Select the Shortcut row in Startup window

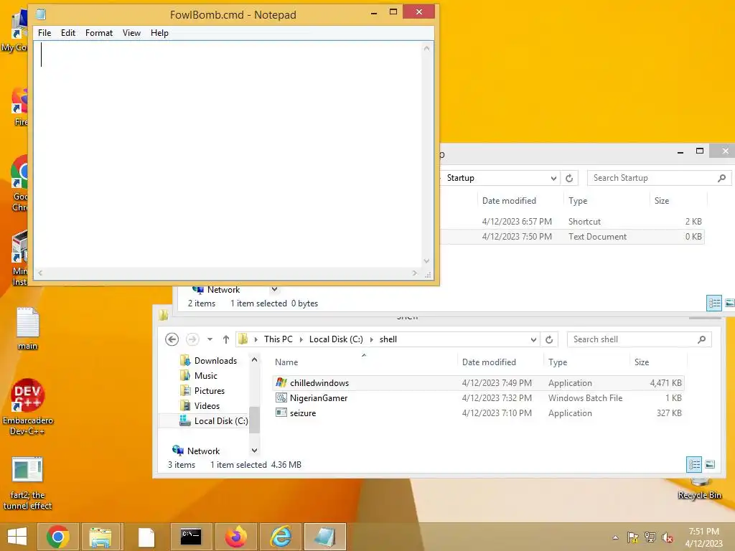[x=572, y=222]
